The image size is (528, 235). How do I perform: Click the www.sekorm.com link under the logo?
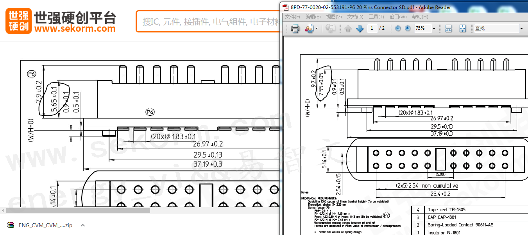coord(75,29)
